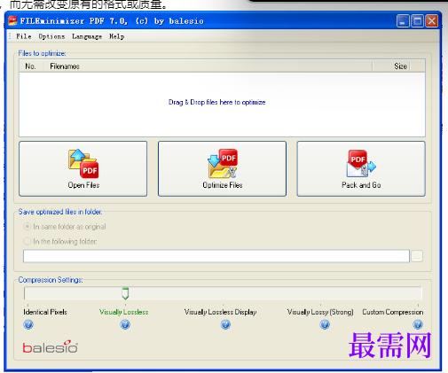Screen dimensions: 448x373
Task: Open the Help menu
Action: 117,36
